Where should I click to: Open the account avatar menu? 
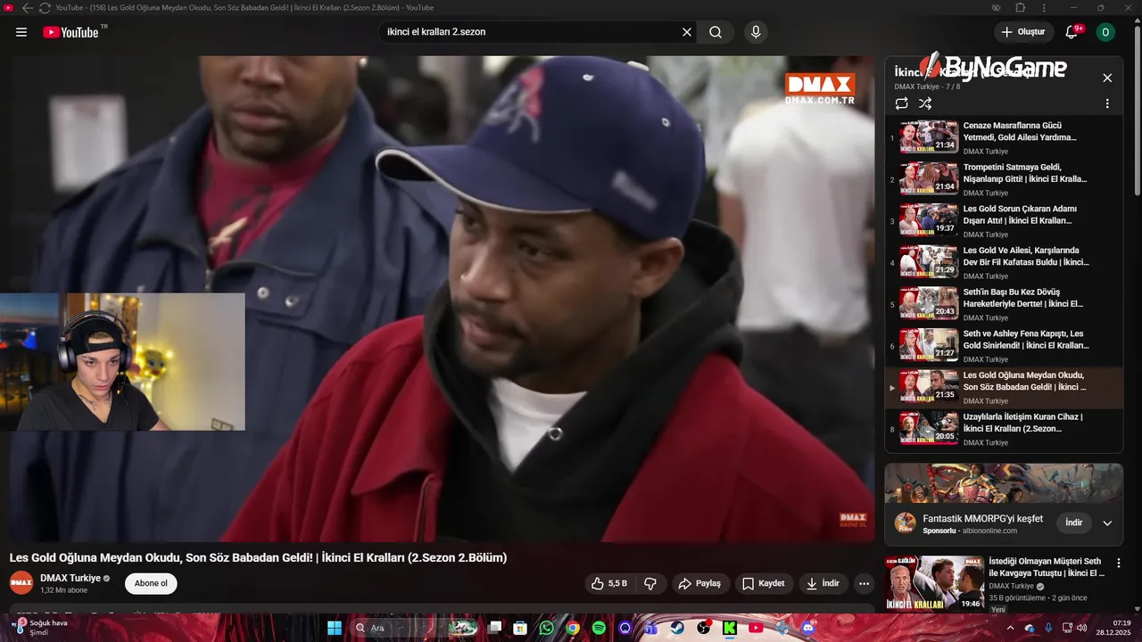(x=1105, y=32)
